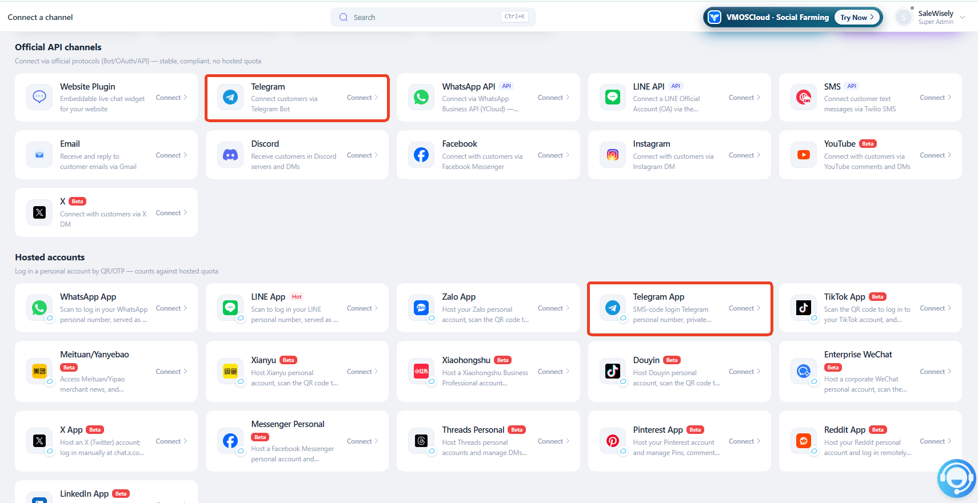Click the Instagram channel icon
Viewport: 978px width, 503px height.
(613, 155)
